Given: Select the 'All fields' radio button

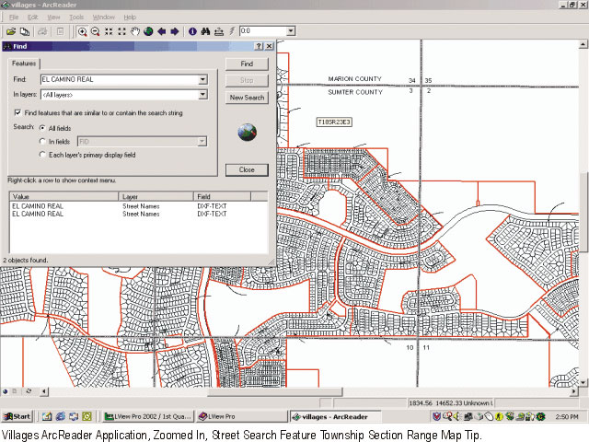Looking at the screenshot, I should [42, 127].
